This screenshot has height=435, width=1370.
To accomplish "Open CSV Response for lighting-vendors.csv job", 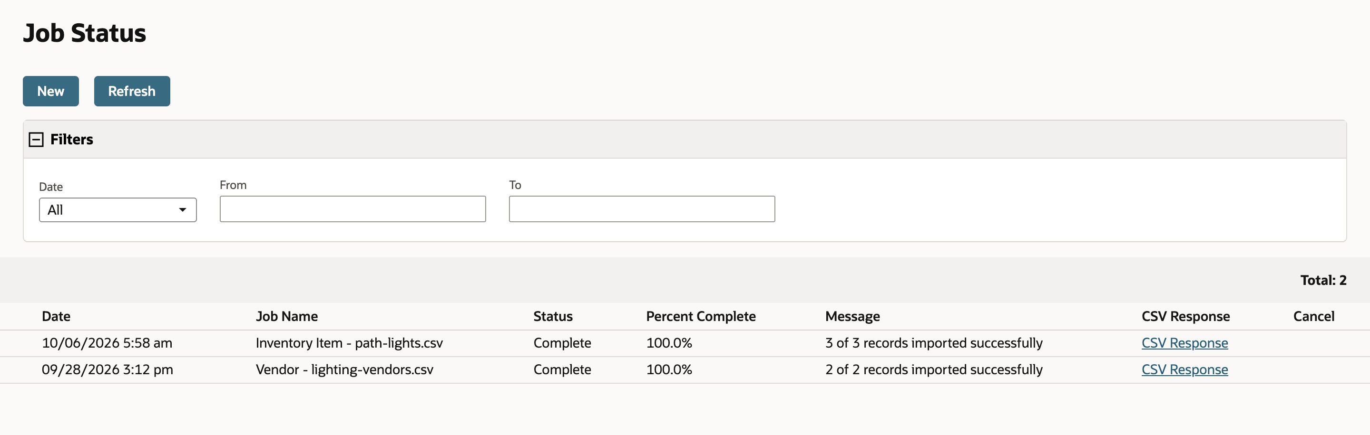I will pyautogui.click(x=1184, y=369).
